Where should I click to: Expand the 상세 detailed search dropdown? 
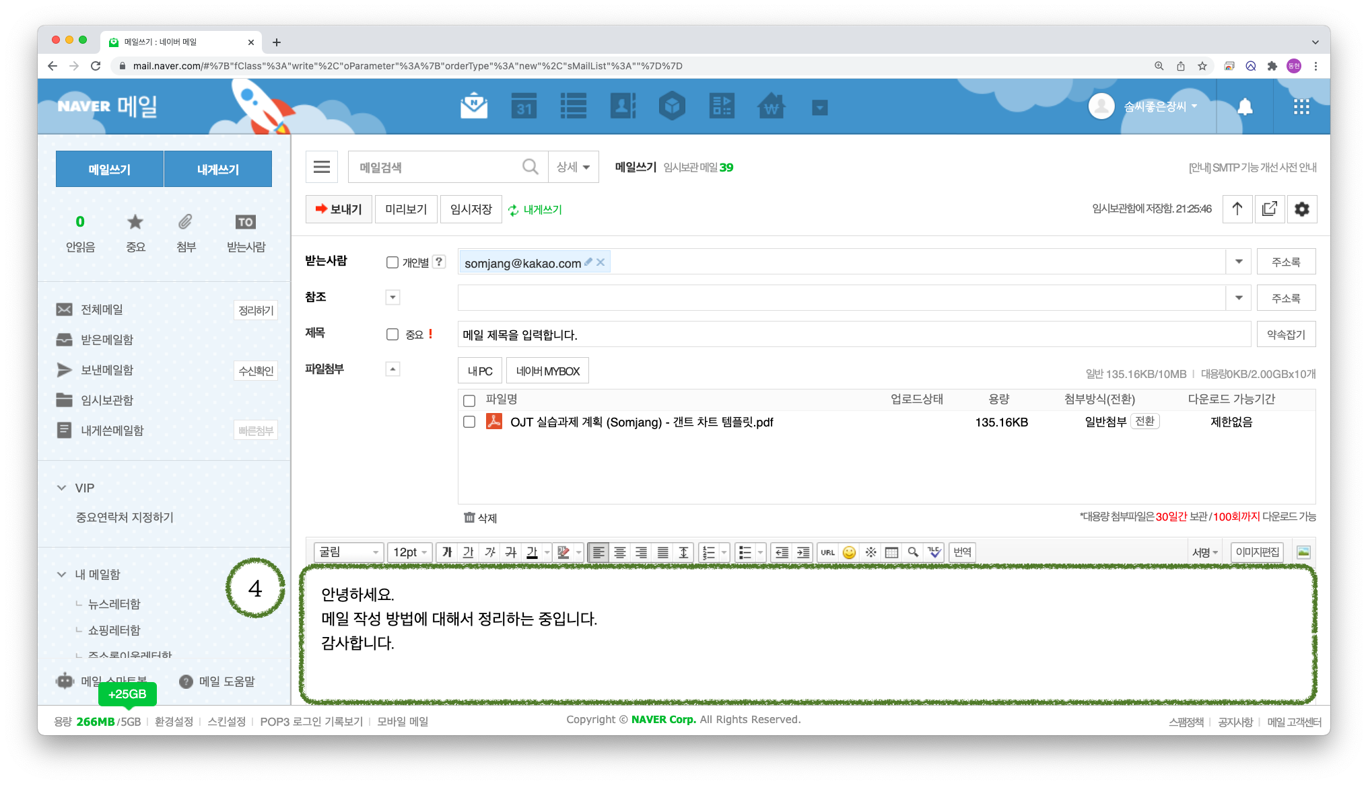click(x=573, y=167)
